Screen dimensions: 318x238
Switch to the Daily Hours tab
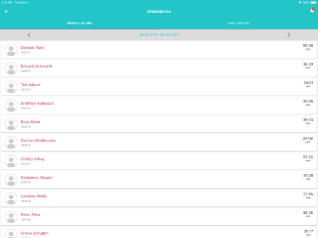(x=238, y=23)
